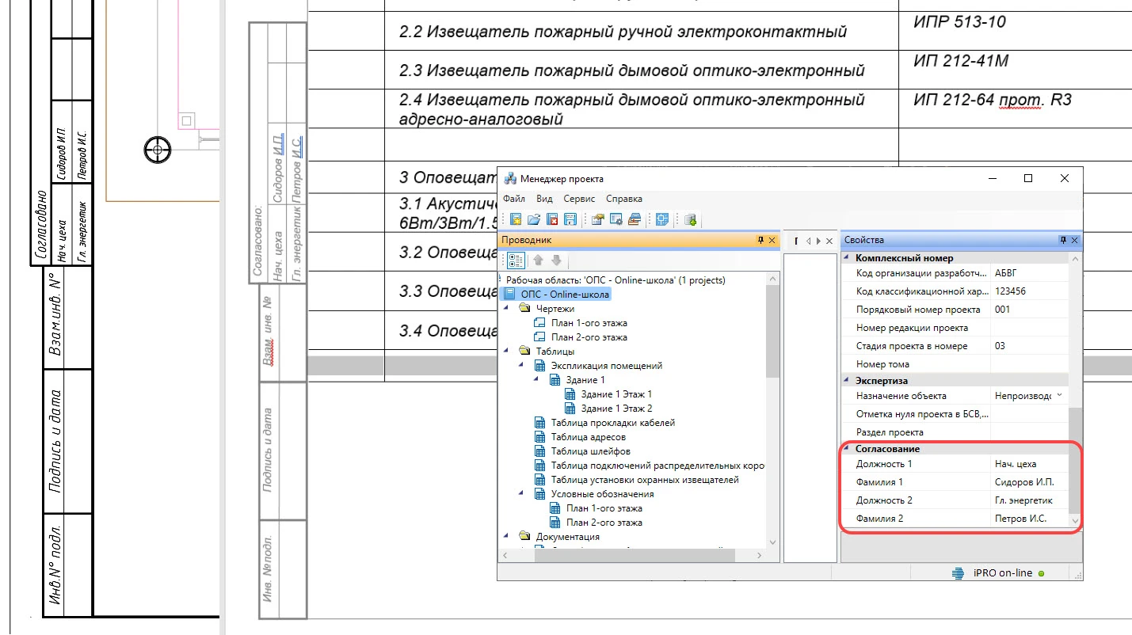Pin the Проводник panel
This screenshot has height=635, width=1132.
coord(760,240)
